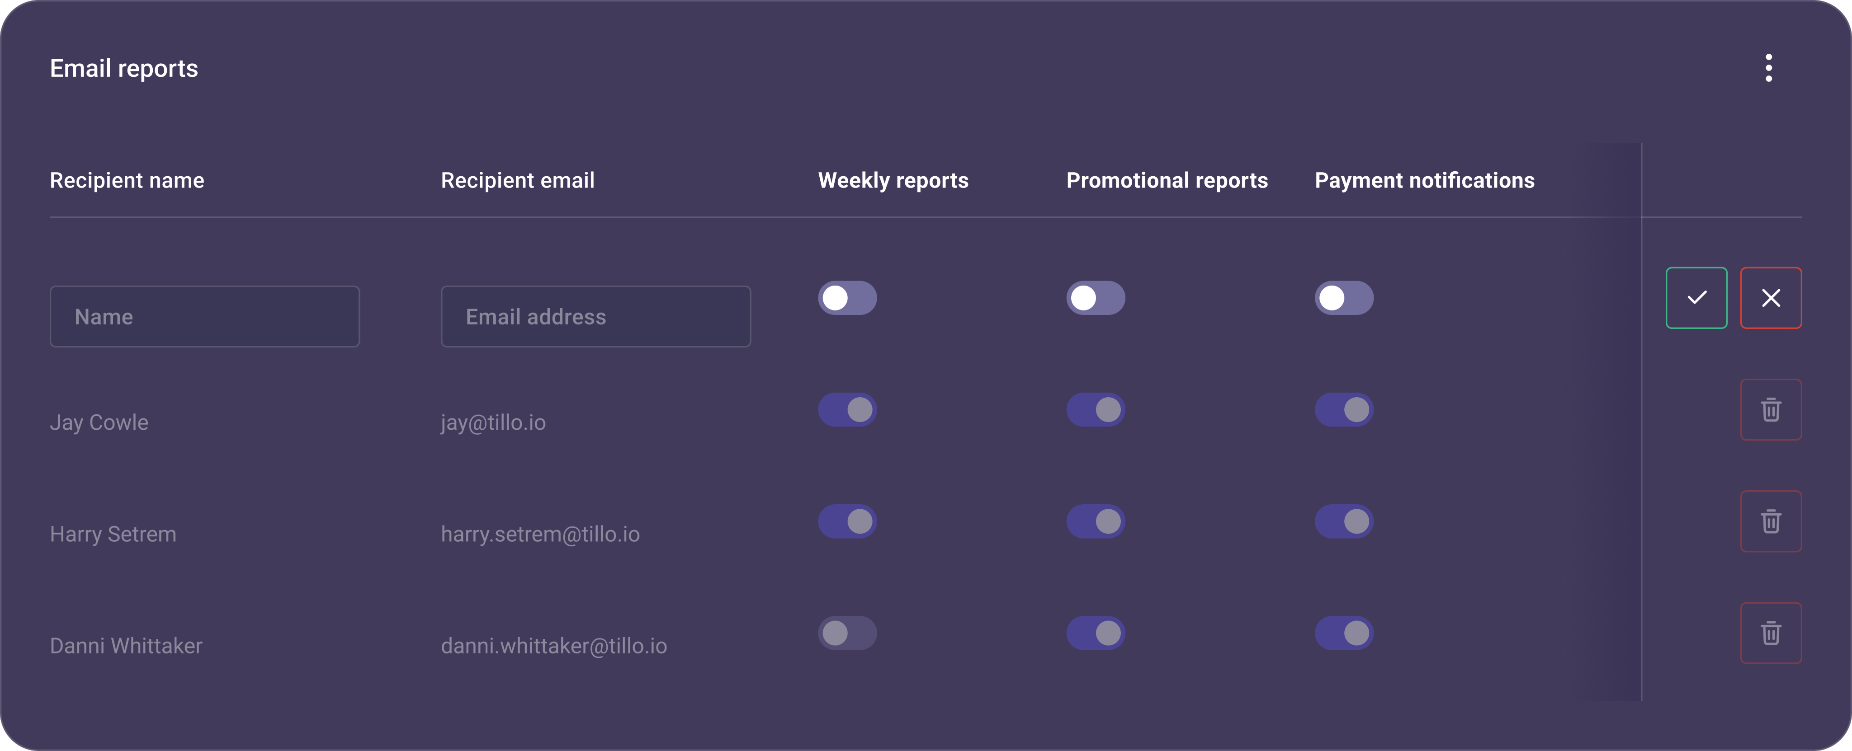Toggle Jay Cowle's Payment notifications off
Viewport: 1852px width, 751px height.
click(x=1344, y=410)
